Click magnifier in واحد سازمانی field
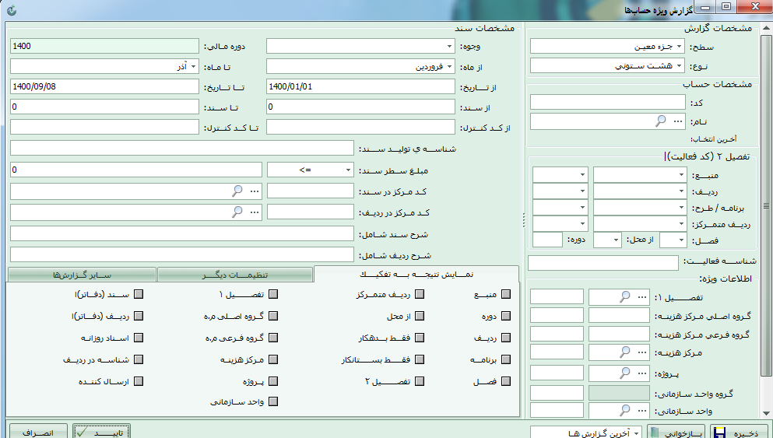 (x=624, y=410)
